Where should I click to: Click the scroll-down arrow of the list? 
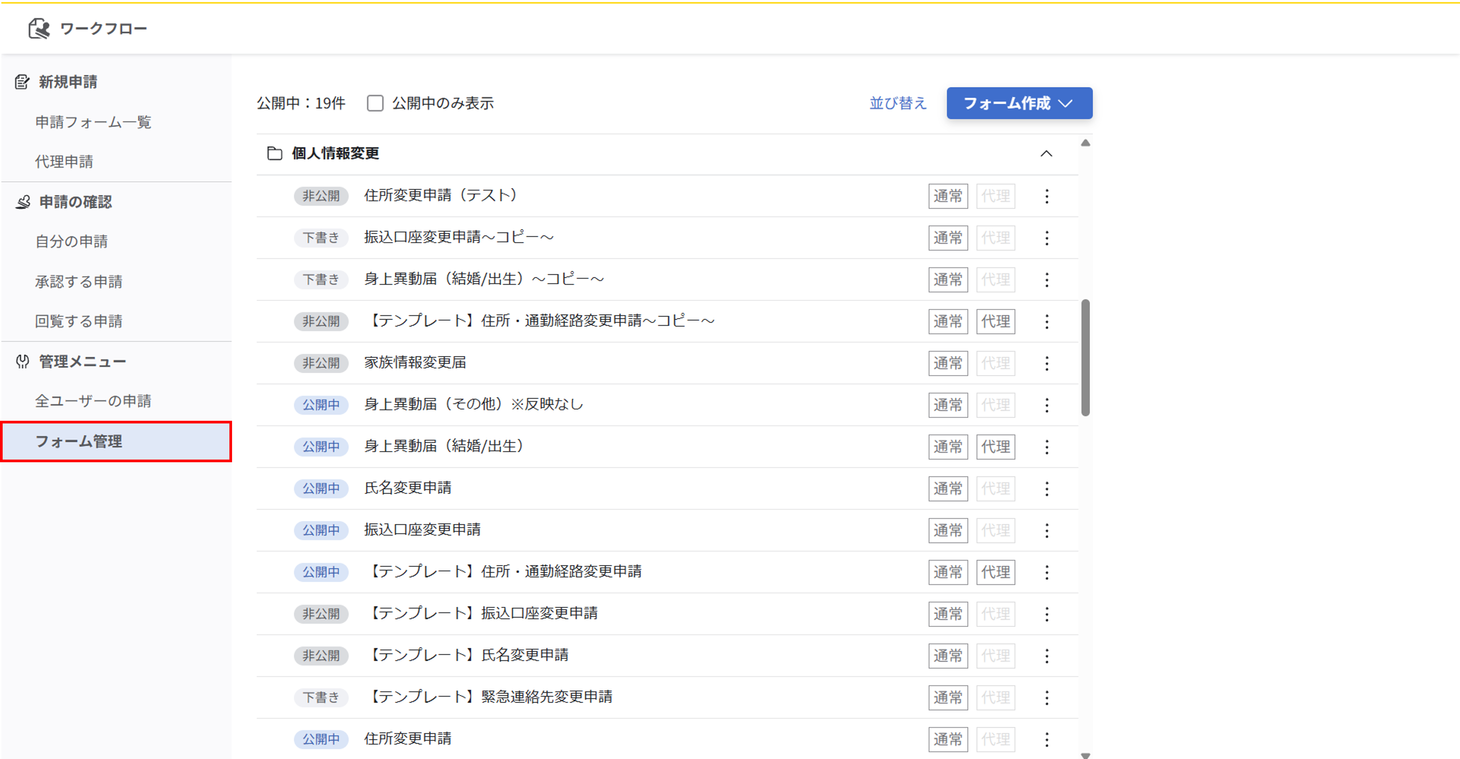[1085, 755]
